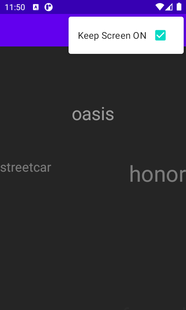186x310 pixels.
Task: Click the cellular signal icon
Action: [x=169, y=7]
